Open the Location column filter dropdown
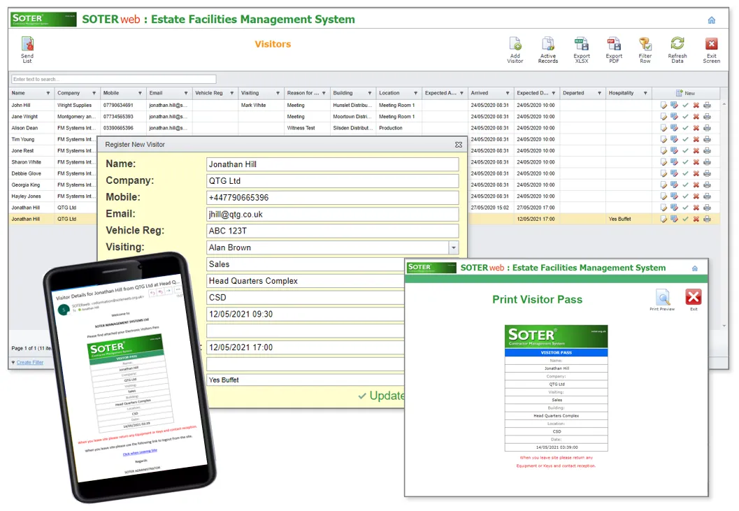Screen dimensions: 739x511 [416, 94]
